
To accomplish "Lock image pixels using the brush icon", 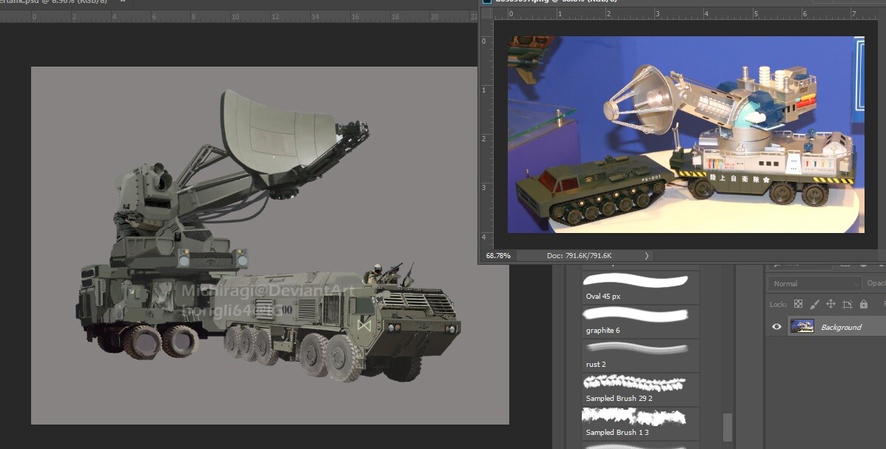I will (814, 304).
